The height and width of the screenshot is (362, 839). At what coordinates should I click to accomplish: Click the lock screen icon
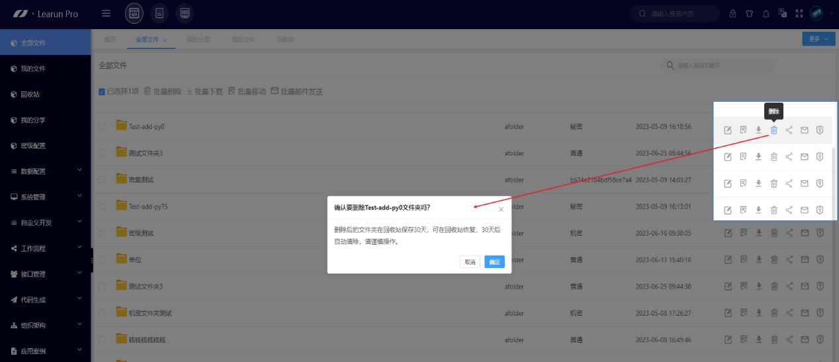coord(732,13)
